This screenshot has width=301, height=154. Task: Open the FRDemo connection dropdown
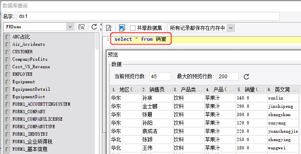(x=70, y=27)
